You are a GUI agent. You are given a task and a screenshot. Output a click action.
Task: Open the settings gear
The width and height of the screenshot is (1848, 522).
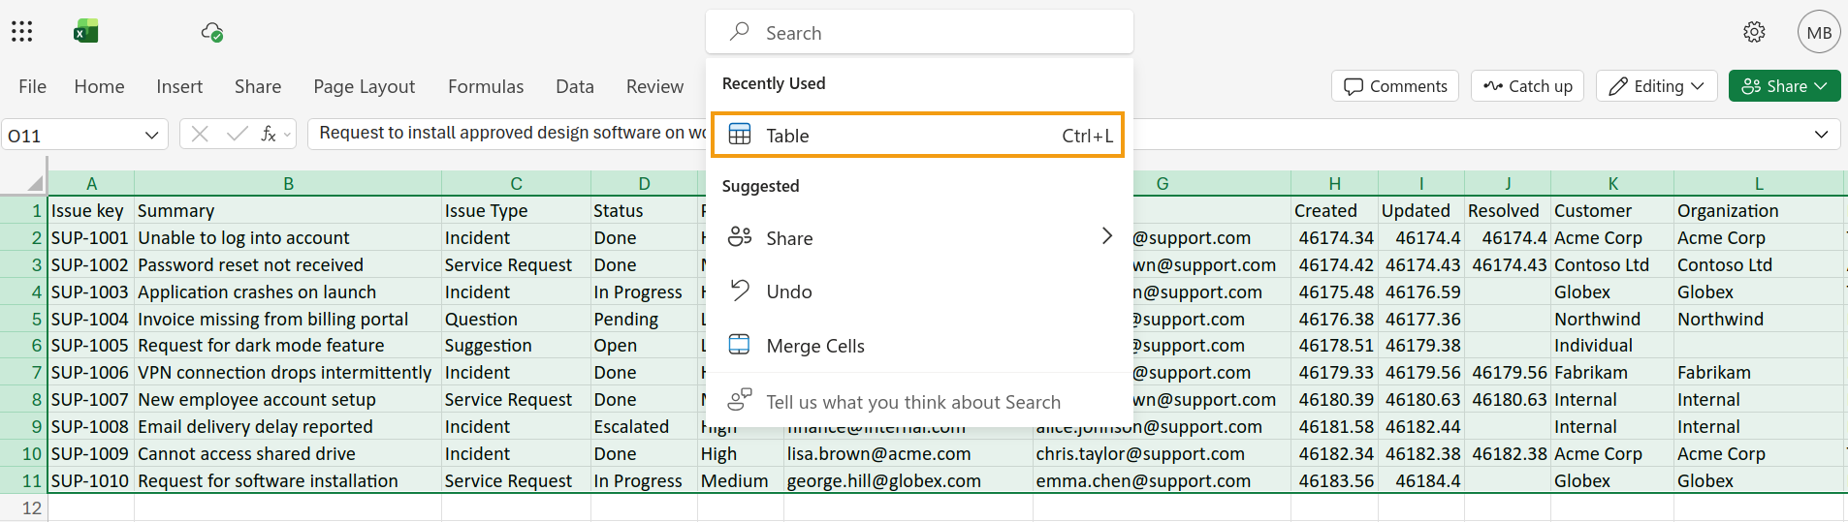[x=1754, y=32]
